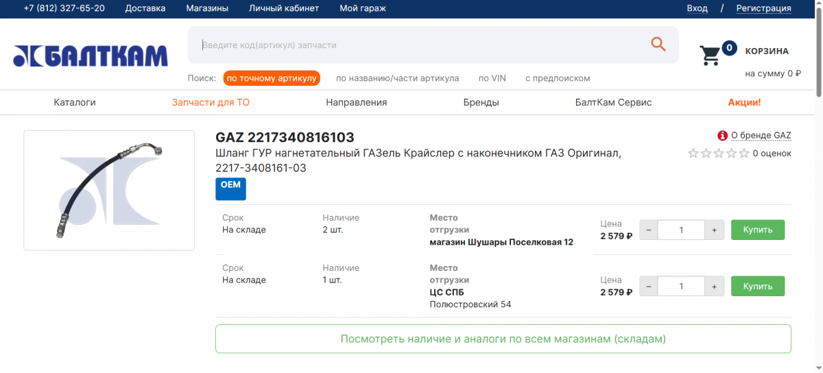Click the part number search field
The image size is (823, 373).
(x=418, y=45)
